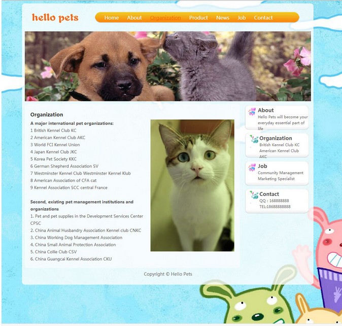Click the icon beside sidebar Organization

point(254,139)
